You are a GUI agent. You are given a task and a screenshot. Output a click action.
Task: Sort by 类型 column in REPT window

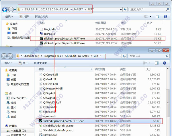pos(124,23)
